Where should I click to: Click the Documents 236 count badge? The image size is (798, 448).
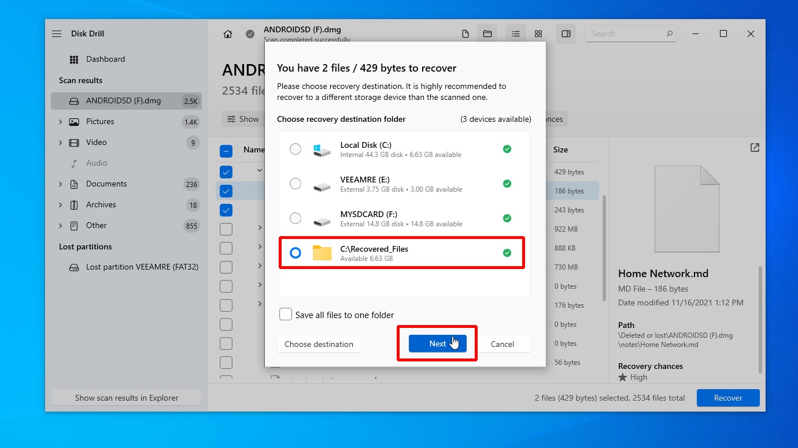(x=191, y=184)
